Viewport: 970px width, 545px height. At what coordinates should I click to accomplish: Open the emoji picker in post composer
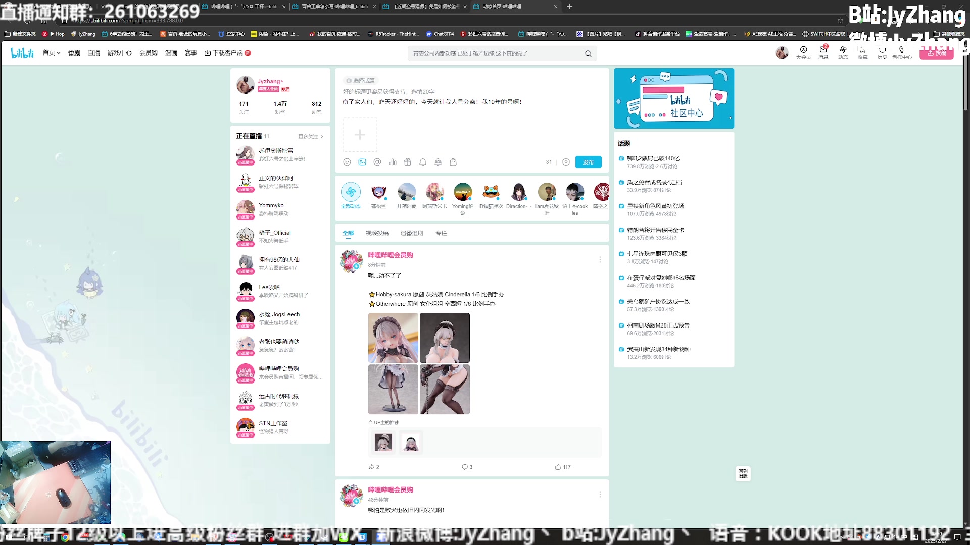[x=347, y=162]
